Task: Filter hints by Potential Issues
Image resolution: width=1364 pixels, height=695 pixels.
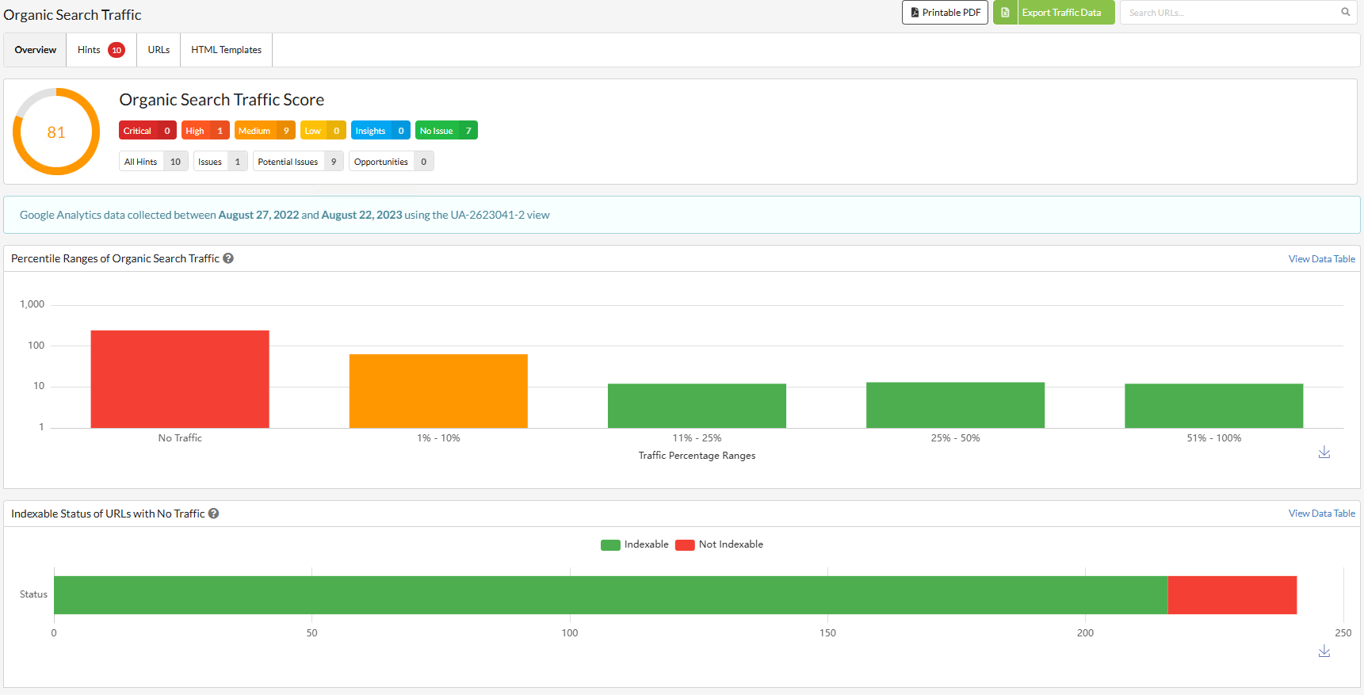Action: pyautogui.click(x=298, y=162)
